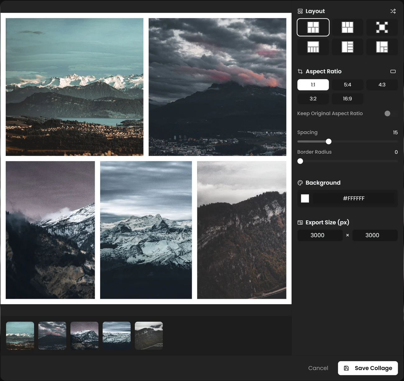Edit the #FFFFFF background hex field
Viewport: 404px width, 381px height.
point(354,198)
